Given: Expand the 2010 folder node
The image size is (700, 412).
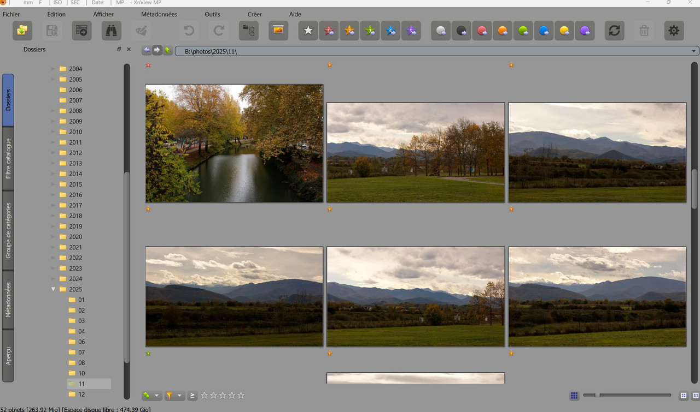Looking at the screenshot, I should [x=53, y=132].
